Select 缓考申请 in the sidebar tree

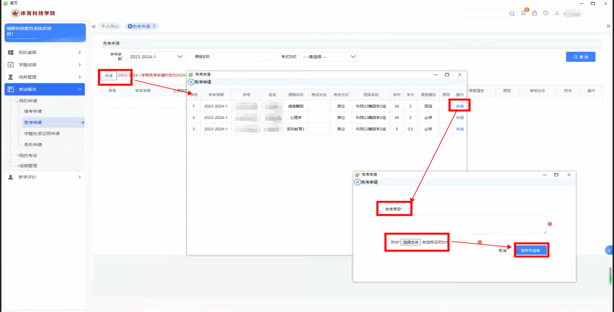33,111
